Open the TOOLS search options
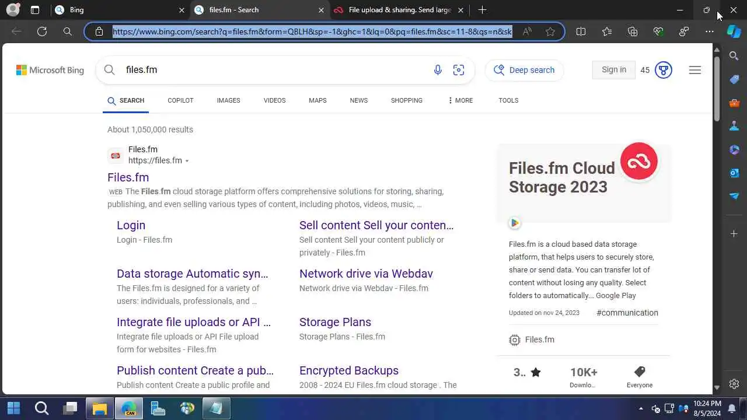The width and height of the screenshot is (747, 420). [x=508, y=100]
